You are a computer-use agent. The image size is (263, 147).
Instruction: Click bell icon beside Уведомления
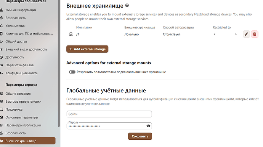click(2, 26)
